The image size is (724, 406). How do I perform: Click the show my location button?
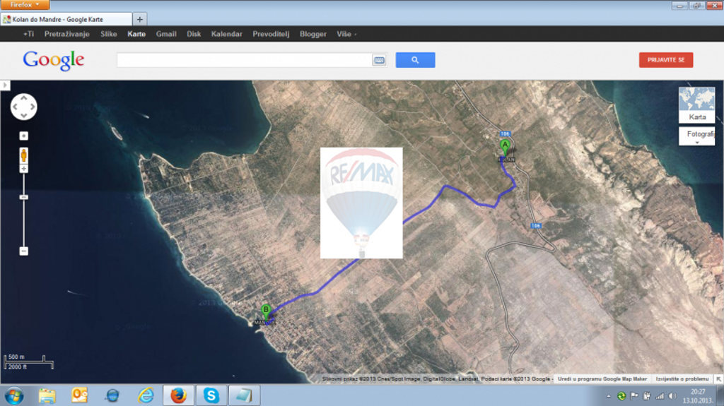pos(23,136)
